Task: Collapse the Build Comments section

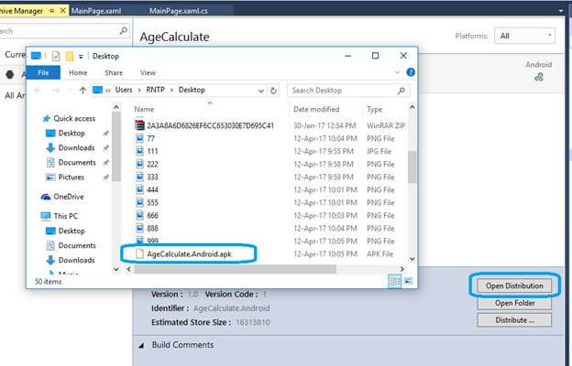Action: click(x=141, y=345)
